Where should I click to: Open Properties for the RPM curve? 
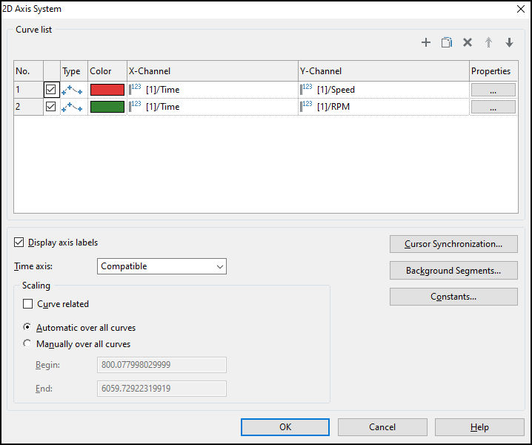(493, 107)
